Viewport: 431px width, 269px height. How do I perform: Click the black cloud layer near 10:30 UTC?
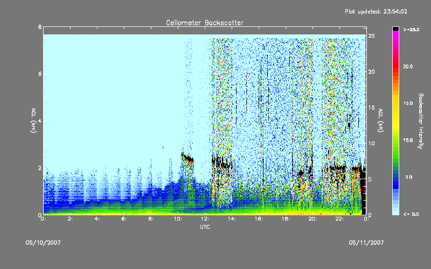point(187,158)
